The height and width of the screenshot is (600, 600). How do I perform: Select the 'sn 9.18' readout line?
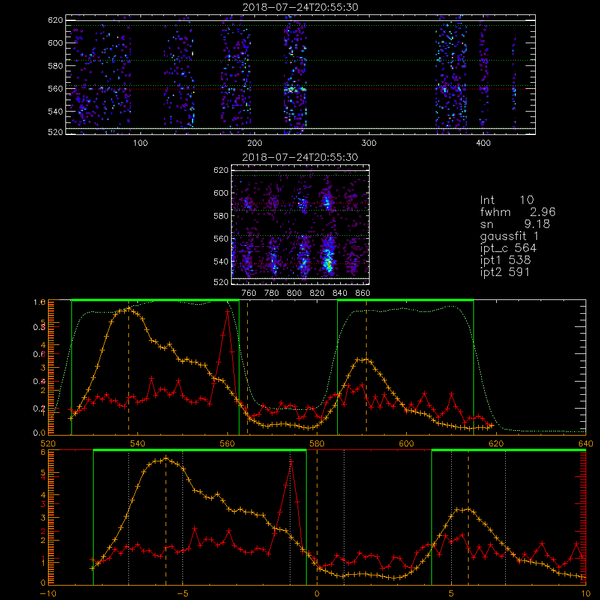tap(515, 224)
